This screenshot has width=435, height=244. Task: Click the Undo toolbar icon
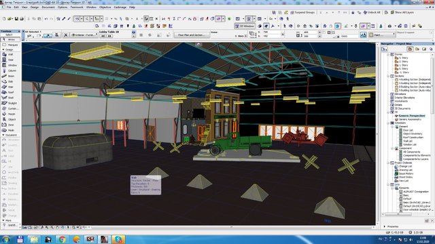click(x=46, y=19)
